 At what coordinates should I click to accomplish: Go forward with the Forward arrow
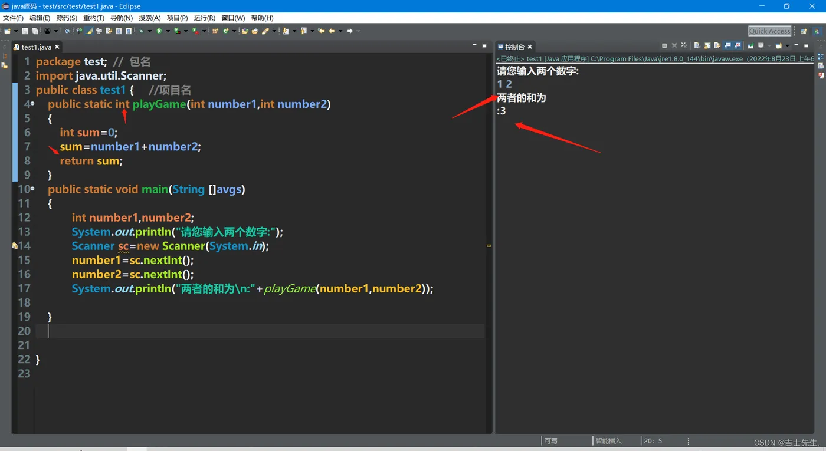[x=350, y=31]
